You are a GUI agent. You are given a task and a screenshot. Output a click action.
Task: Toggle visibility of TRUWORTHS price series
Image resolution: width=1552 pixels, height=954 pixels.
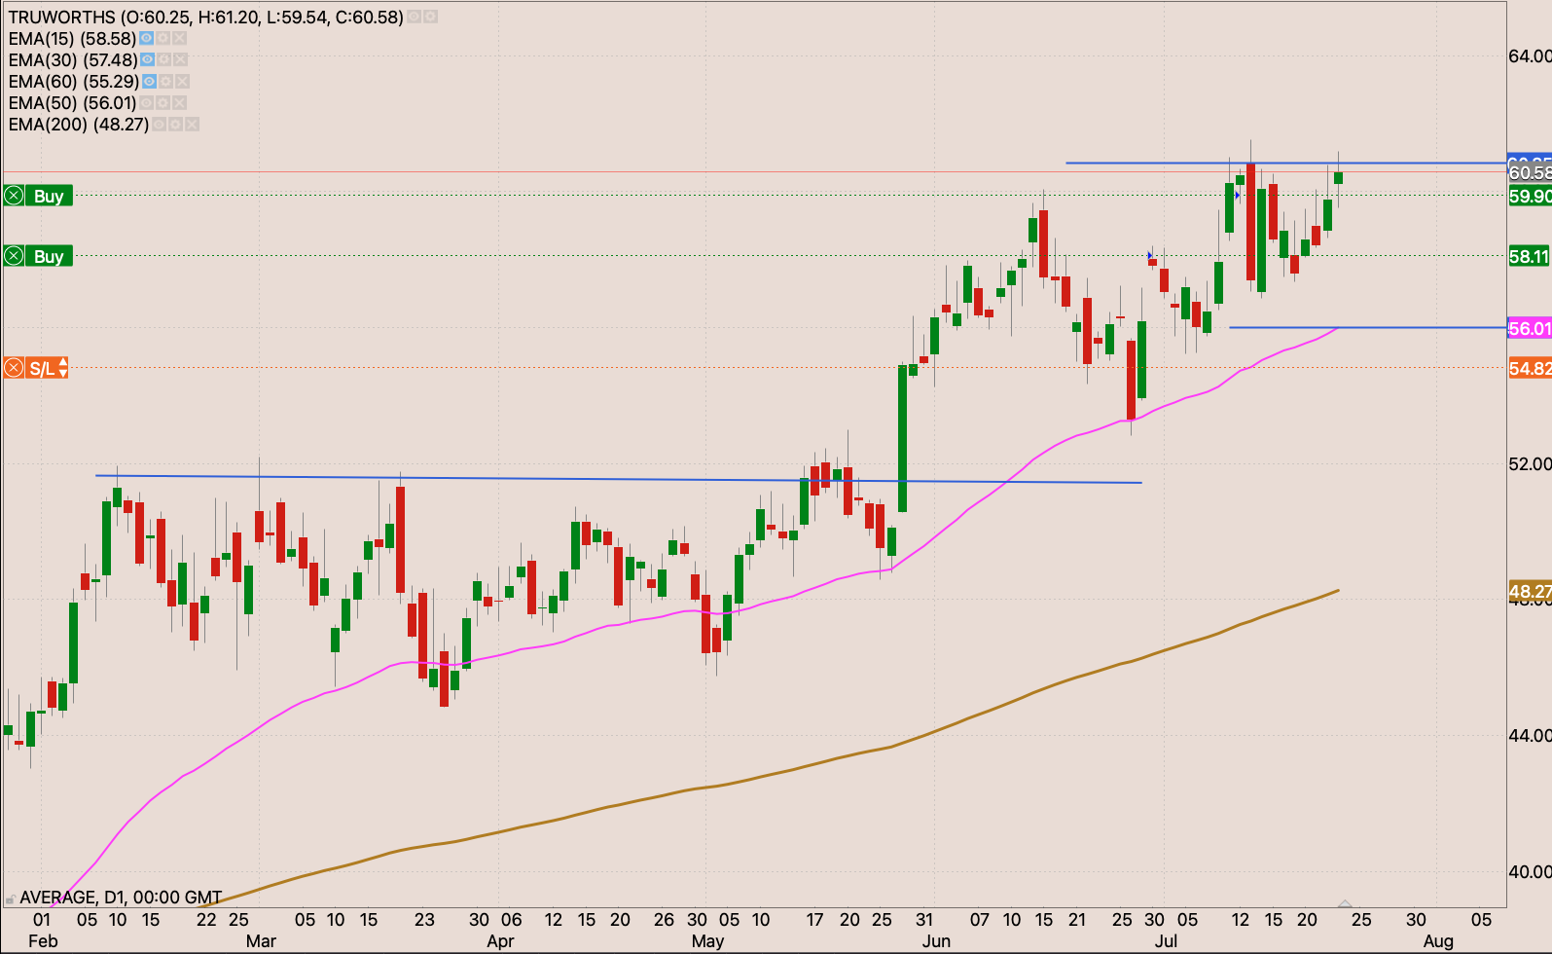coord(415,18)
